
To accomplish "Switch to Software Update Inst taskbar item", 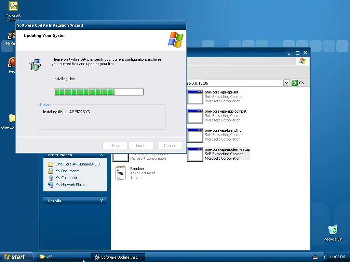I will 118,257.
